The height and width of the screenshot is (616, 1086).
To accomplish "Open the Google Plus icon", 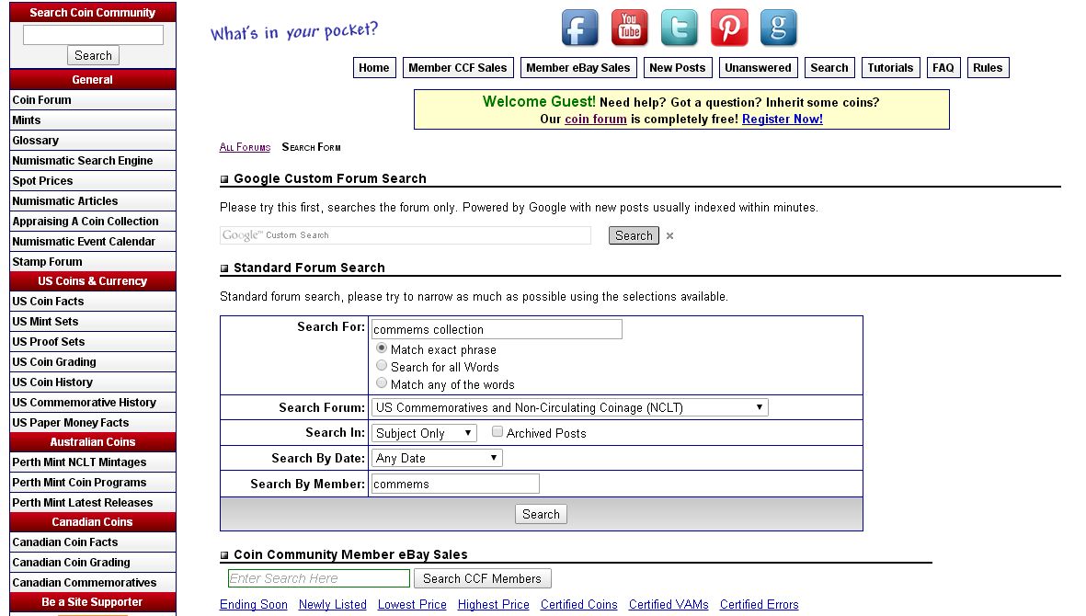I will coord(779,28).
